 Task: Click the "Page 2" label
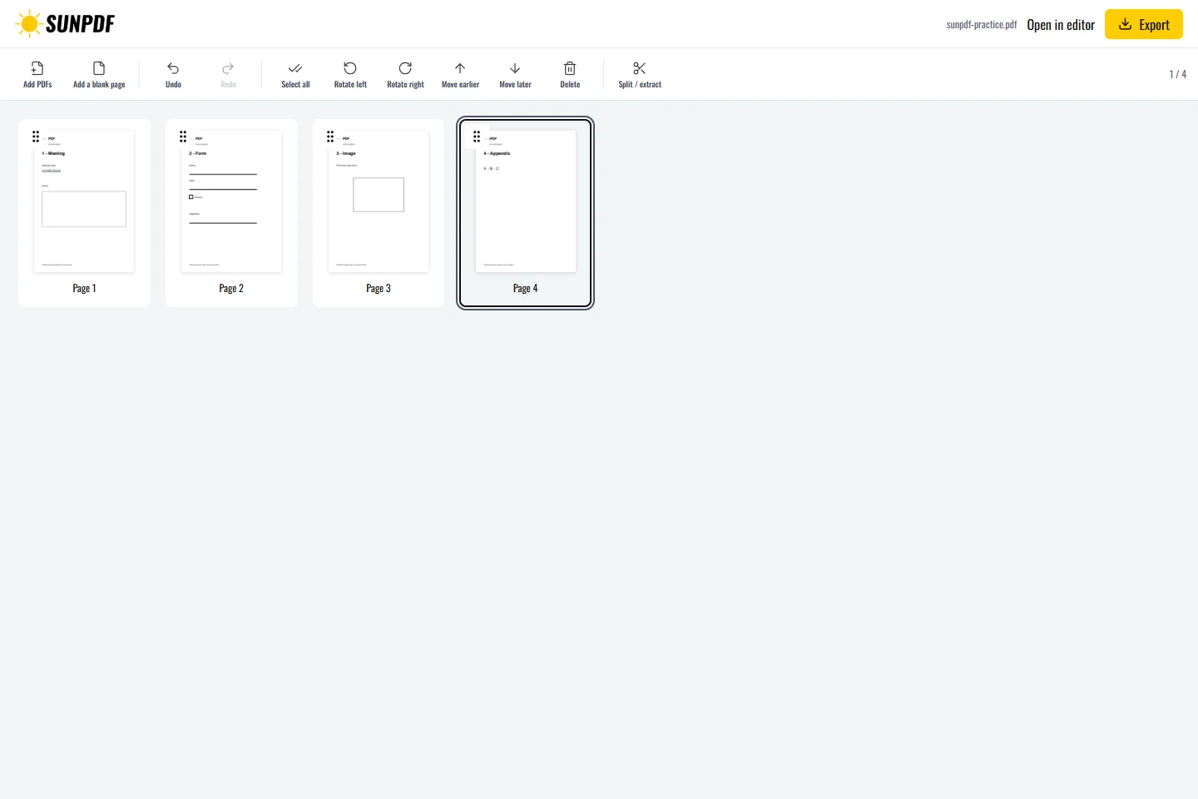pyautogui.click(x=231, y=288)
